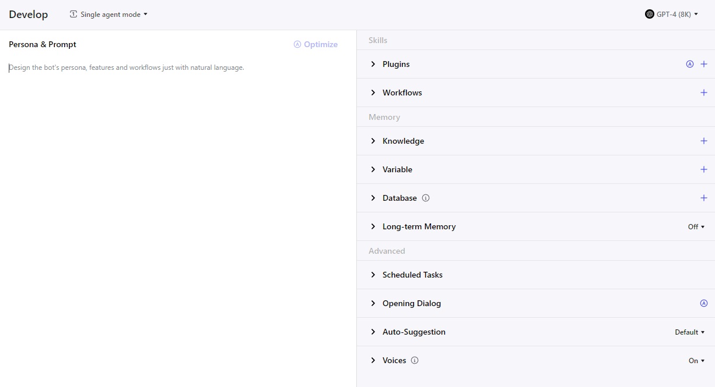Screen dimensions: 715x387
Task: Add Knowledge using the plus icon
Action: (703, 141)
